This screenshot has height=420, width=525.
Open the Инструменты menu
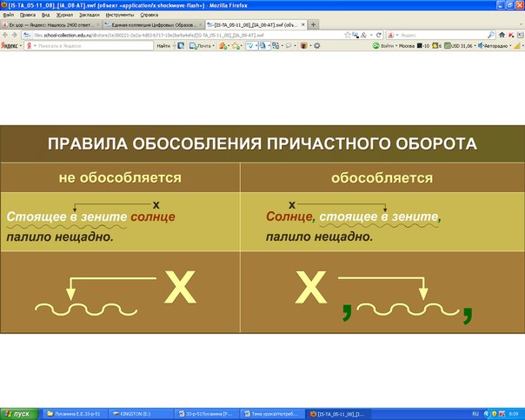[x=120, y=15]
